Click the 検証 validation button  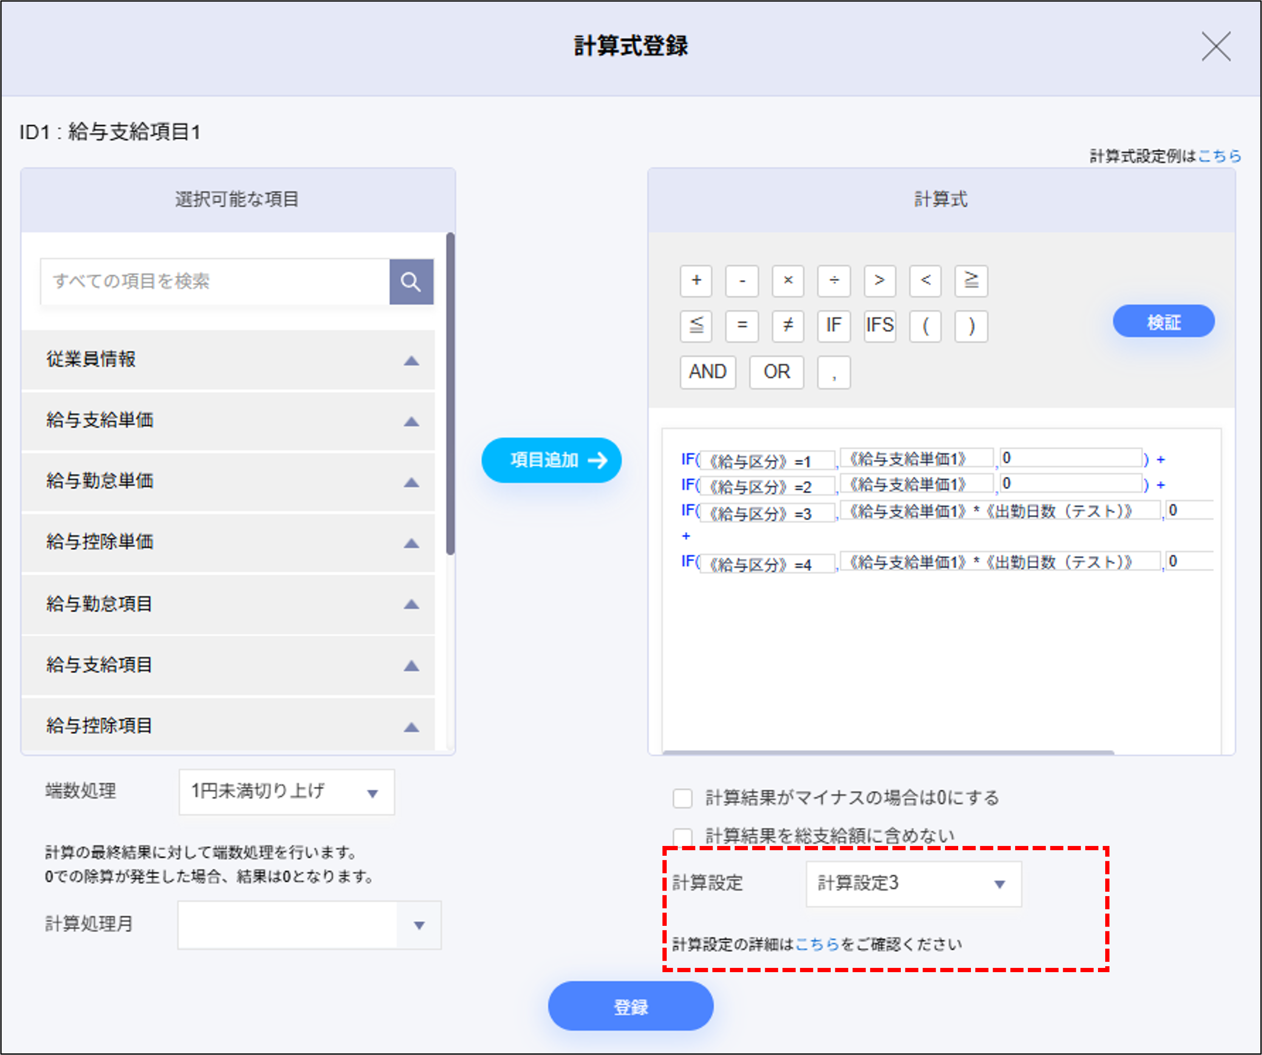coord(1163,321)
